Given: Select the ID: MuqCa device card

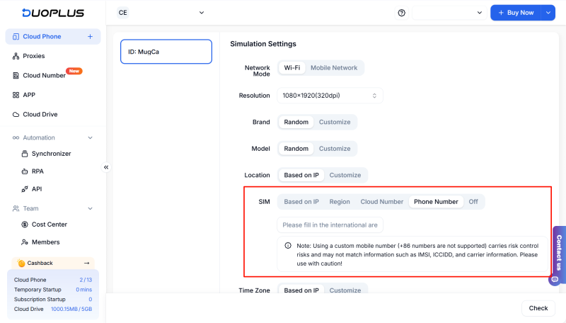Looking at the screenshot, I should tap(166, 52).
